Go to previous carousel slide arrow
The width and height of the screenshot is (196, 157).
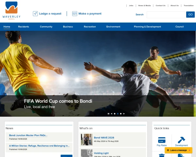111,114
